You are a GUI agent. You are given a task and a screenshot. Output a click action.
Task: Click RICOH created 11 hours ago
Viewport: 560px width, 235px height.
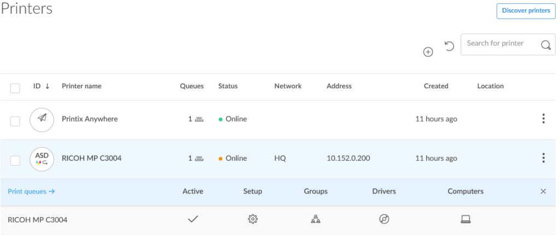pyautogui.click(x=436, y=158)
